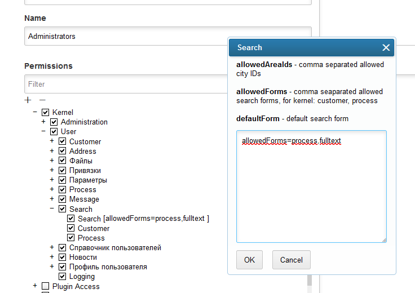Expand the Справочник пользователей node
Image resolution: width=415 pixels, height=293 pixels.
tap(52, 247)
